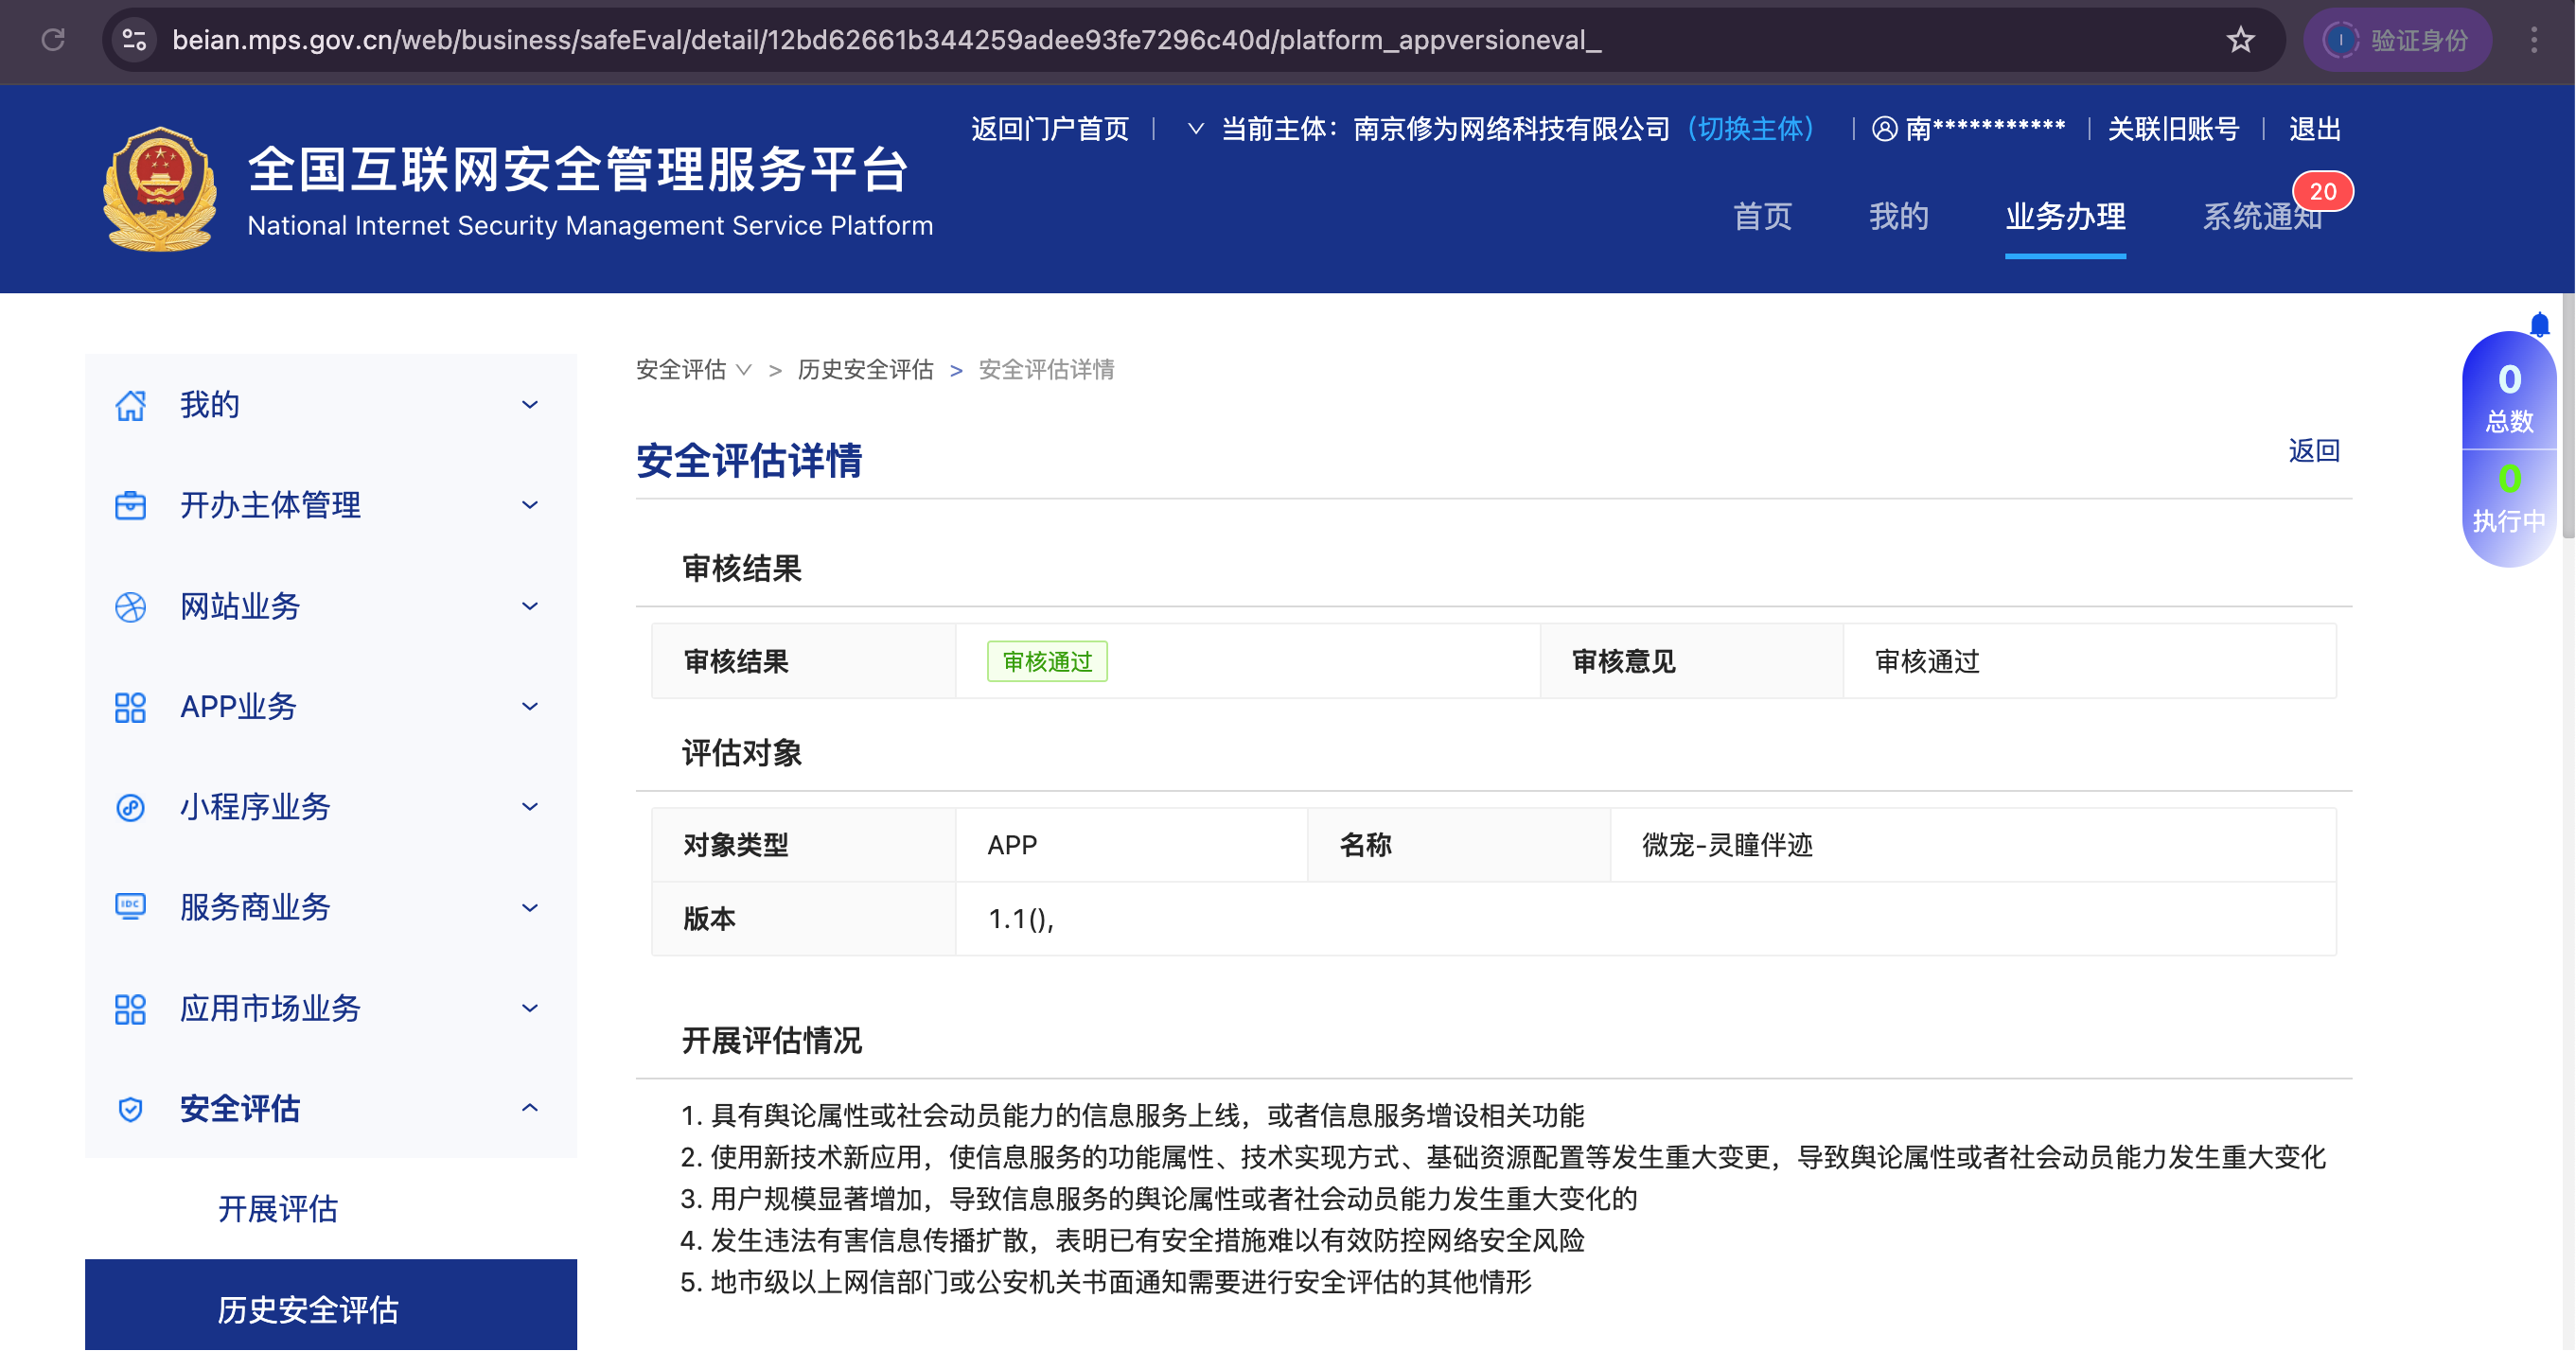
Task: Click the 网站业务 globe icon
Action: pyautogui.click(x=131, y=606)
